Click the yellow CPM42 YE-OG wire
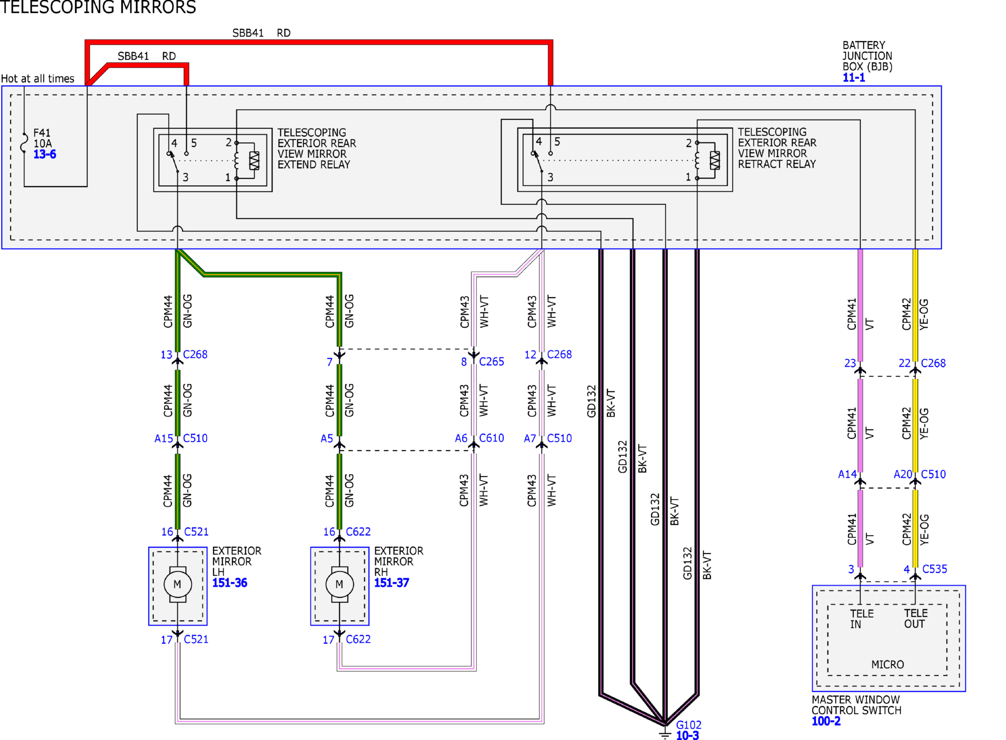This screenshot has width=1006, height=740. pyautogui.click(x=915, y=305)
